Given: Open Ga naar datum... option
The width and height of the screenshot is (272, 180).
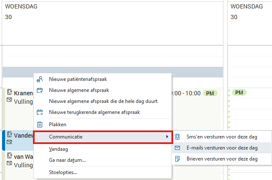Looking at the screenshot, I should tap(67, 160).
